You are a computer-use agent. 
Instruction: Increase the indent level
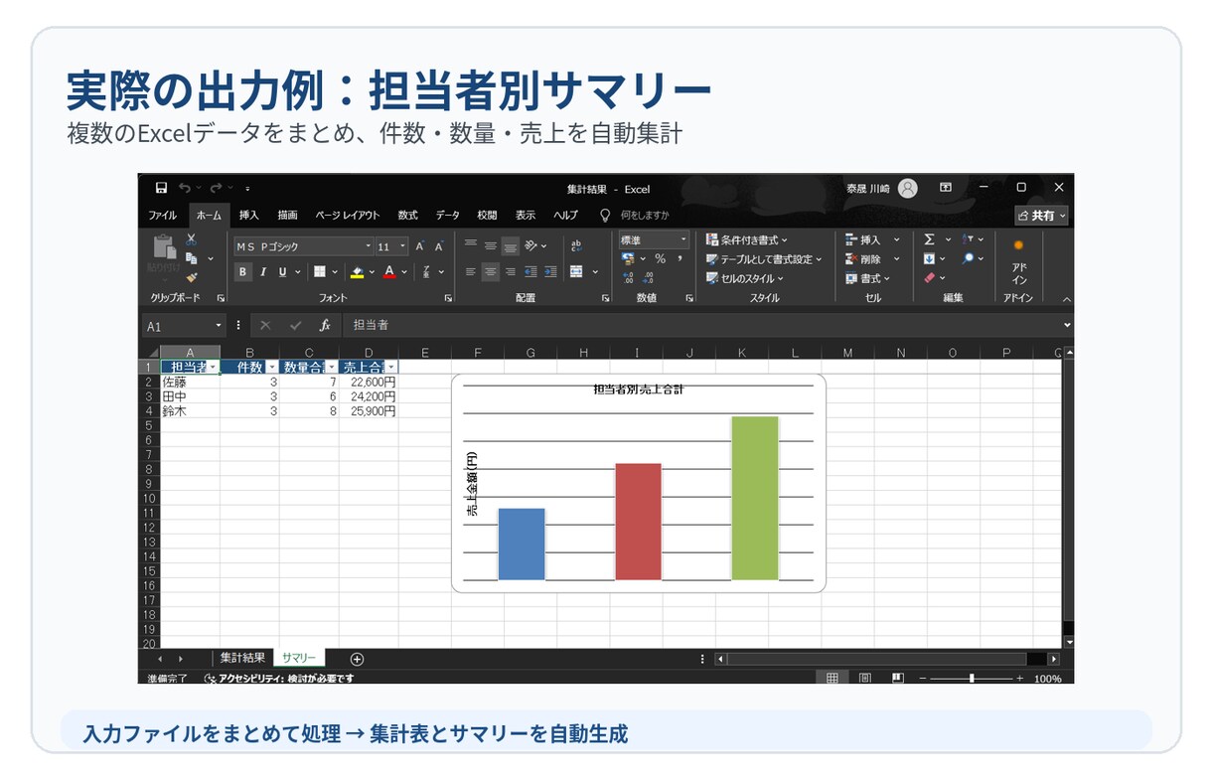coord(549,271)
